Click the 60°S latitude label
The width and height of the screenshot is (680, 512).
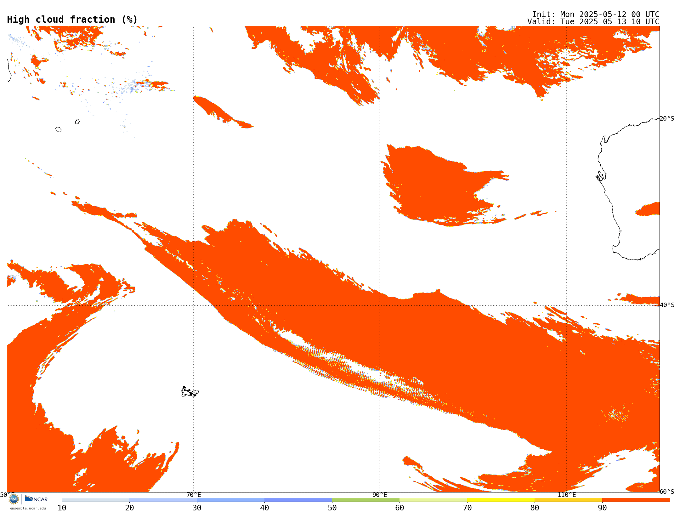(667, 492)
